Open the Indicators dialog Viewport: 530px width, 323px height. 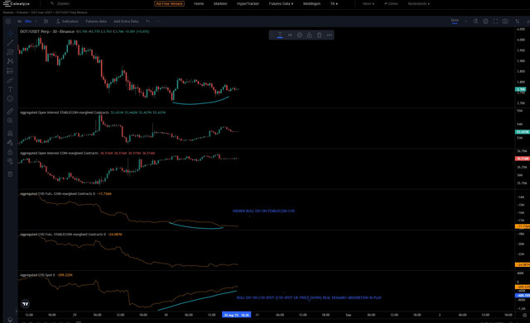[x=67, y=21]
